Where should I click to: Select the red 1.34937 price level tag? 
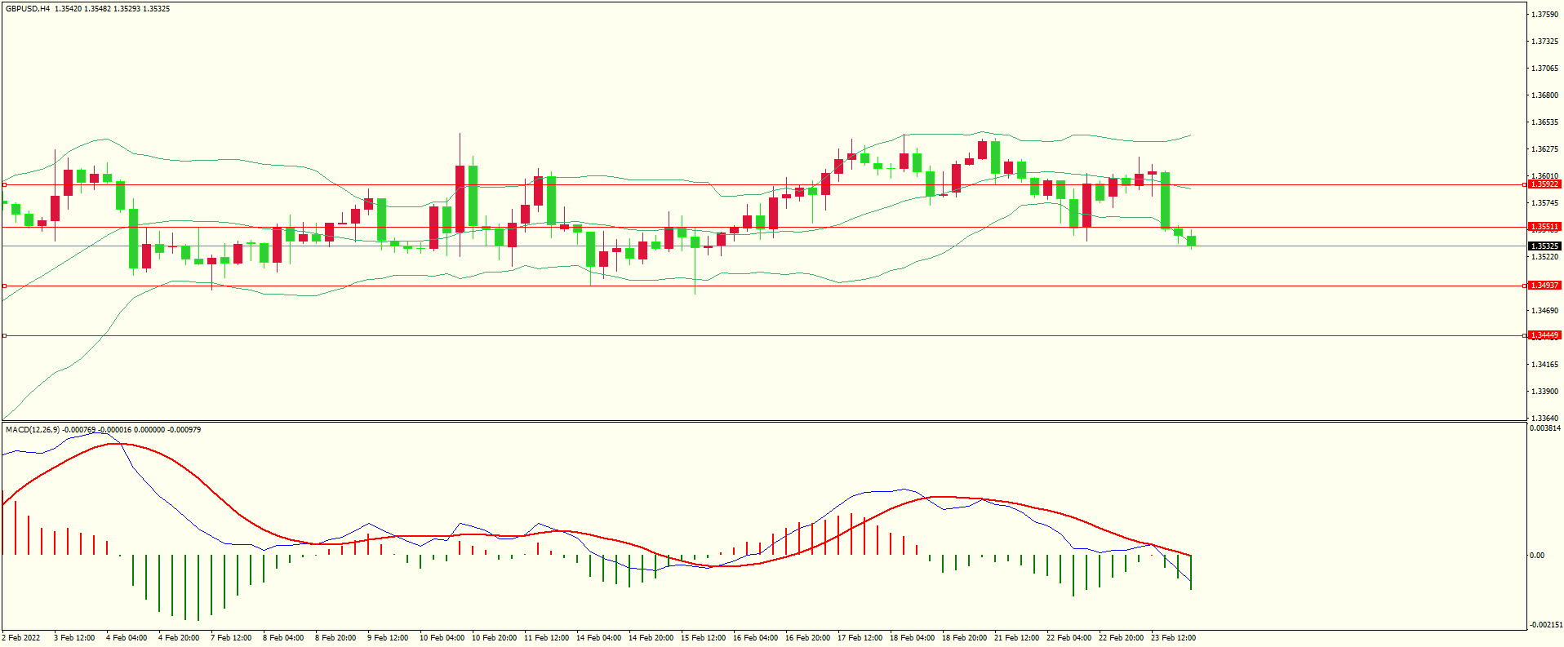point(1544,286)
